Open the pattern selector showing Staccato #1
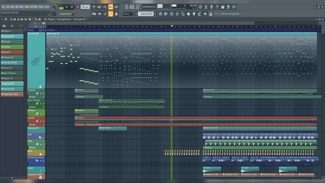The height and width of the screenshot is (183, 325). (146, 14)
